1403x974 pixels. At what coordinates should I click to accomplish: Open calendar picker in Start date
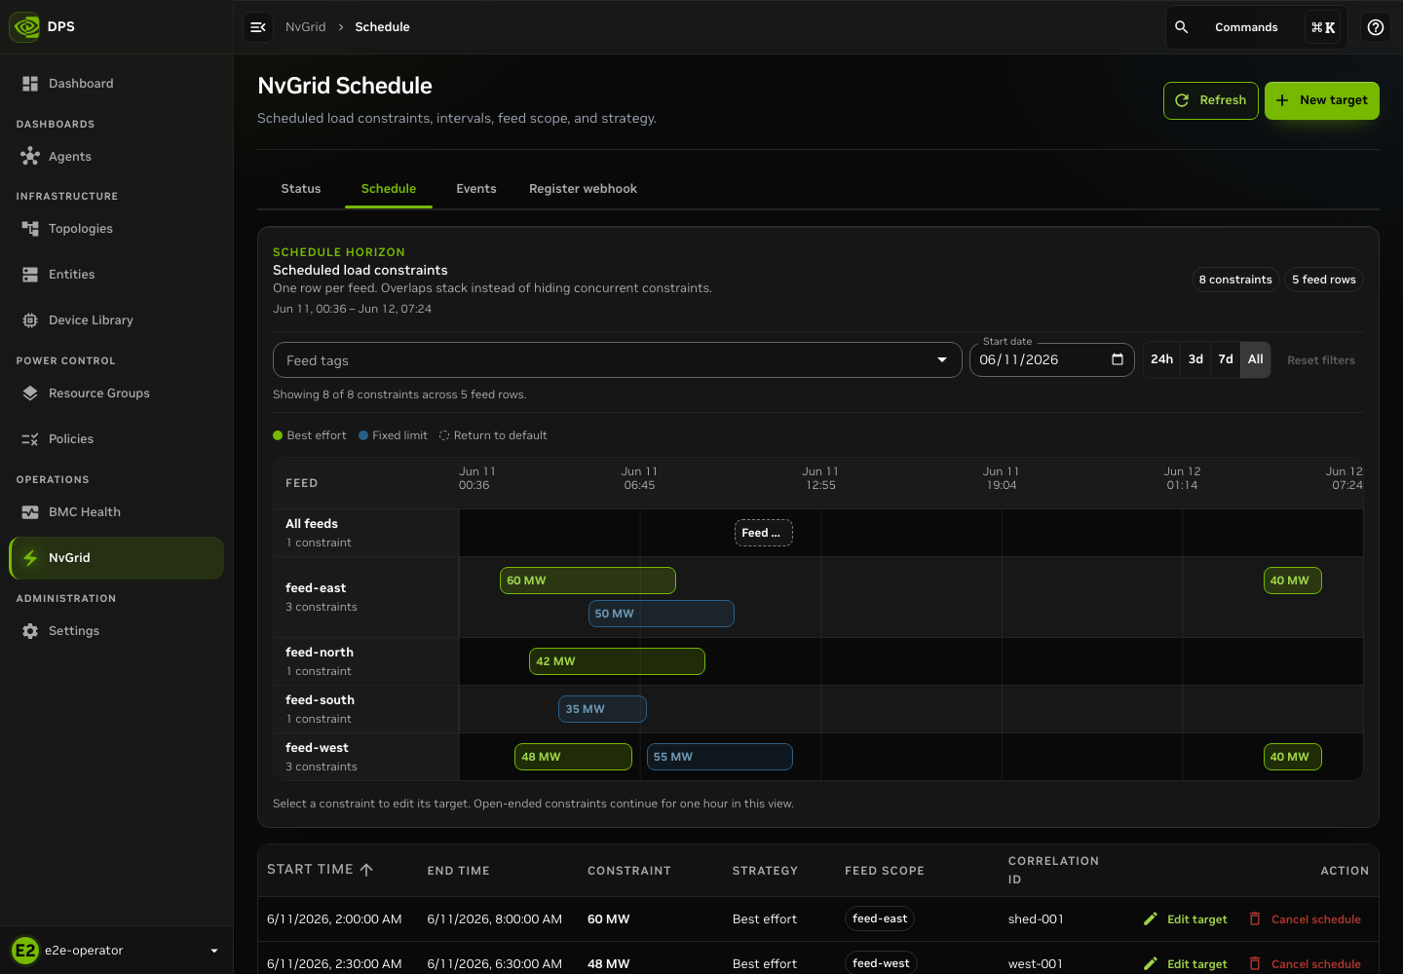[x=1118, y=359]
